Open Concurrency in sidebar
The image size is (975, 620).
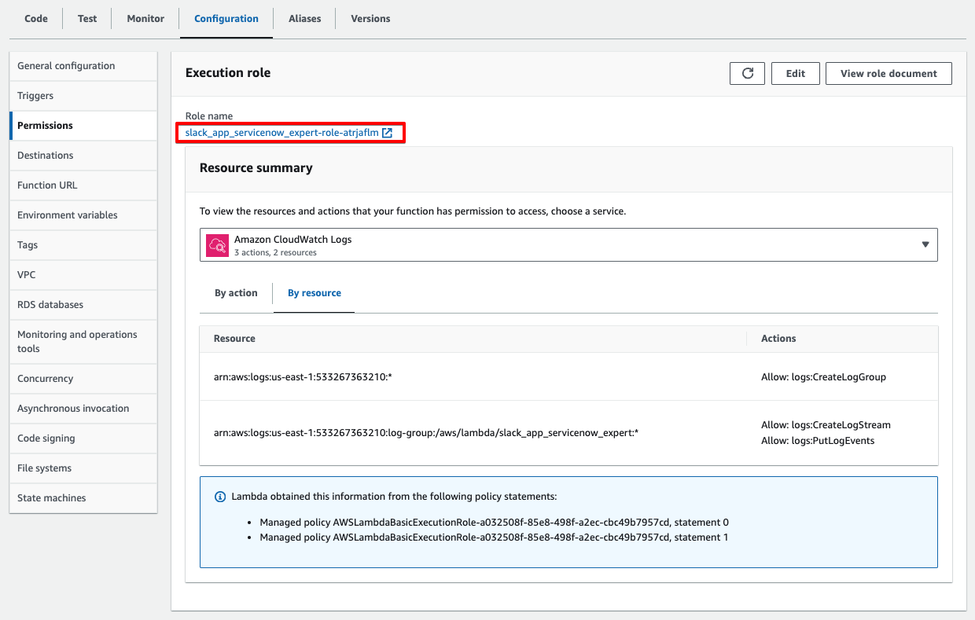(x=83, y=379)
